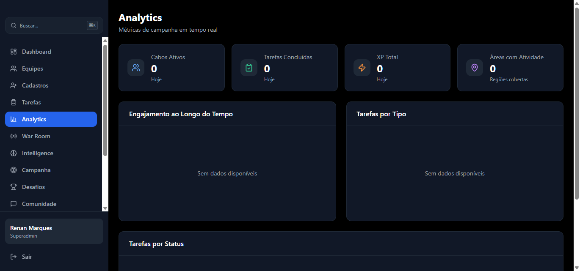Click the Buscar search field
Screen dimensions: 580x271
[51, 25]
